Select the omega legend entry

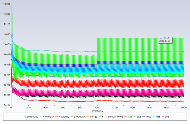(x=110, y=117)
